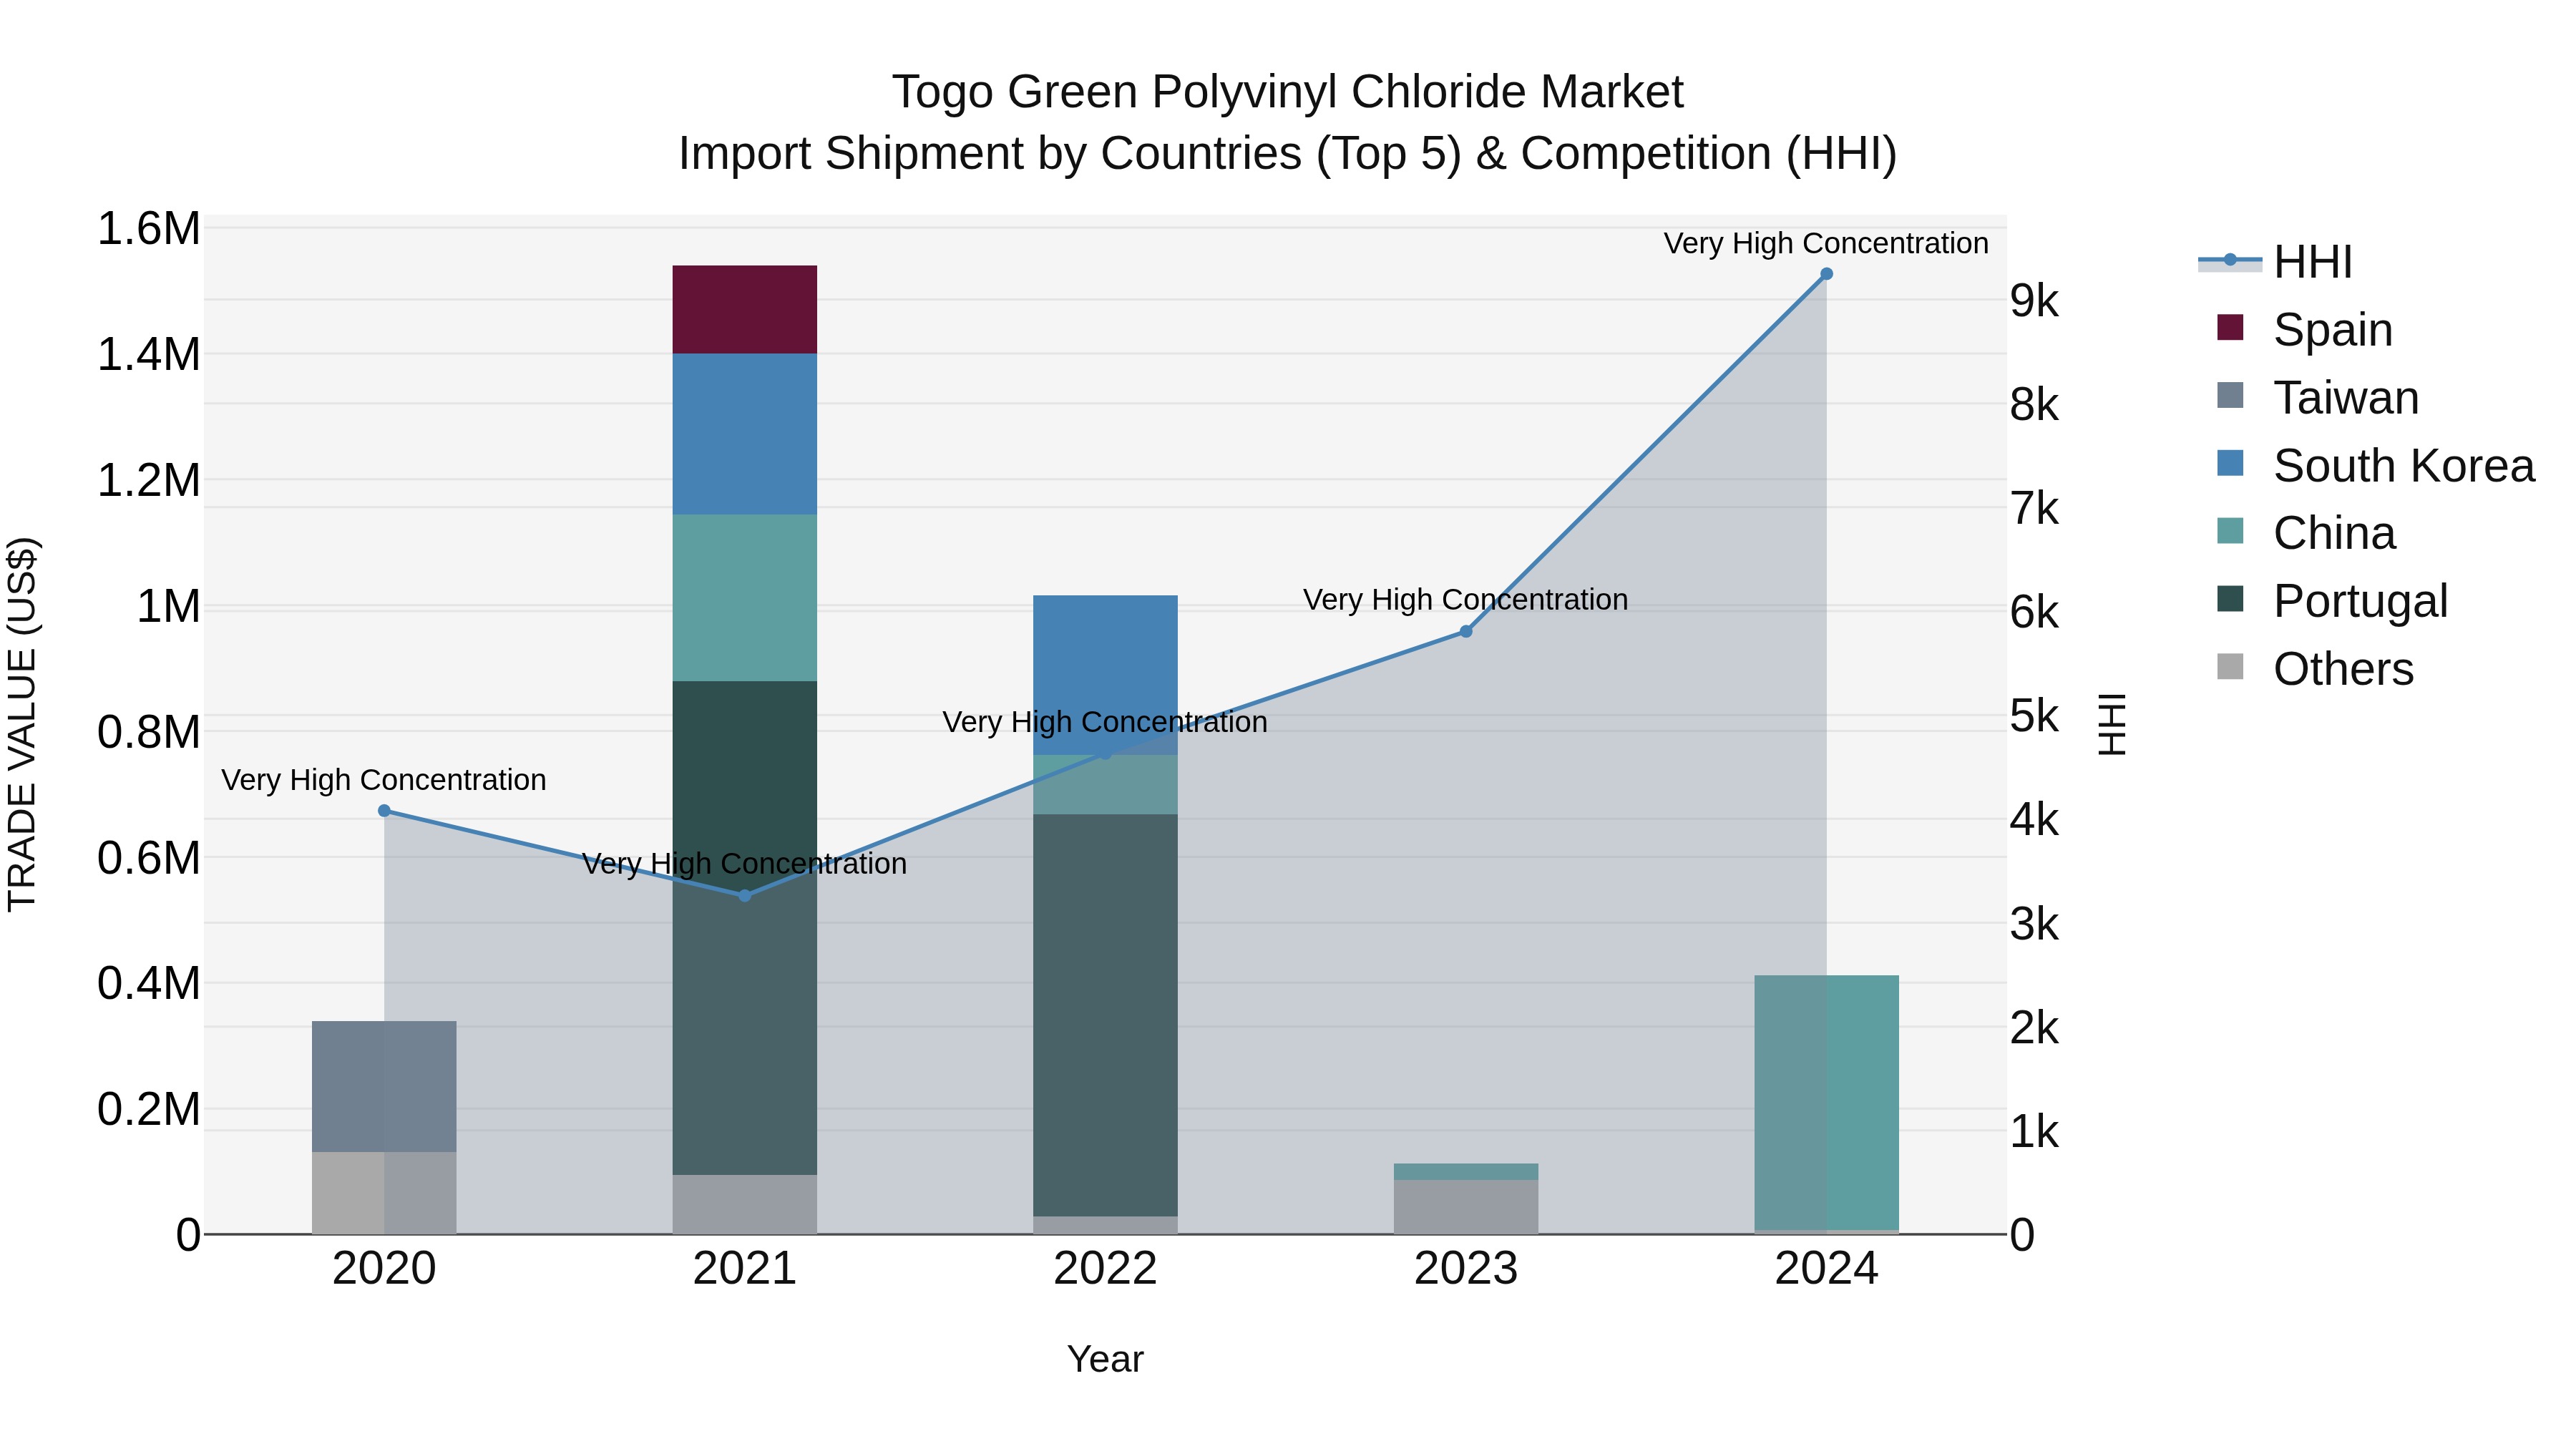Click the China segment in 2022 bar
Viewport: 2576px width, 1449px height.
click(1105, 785)
